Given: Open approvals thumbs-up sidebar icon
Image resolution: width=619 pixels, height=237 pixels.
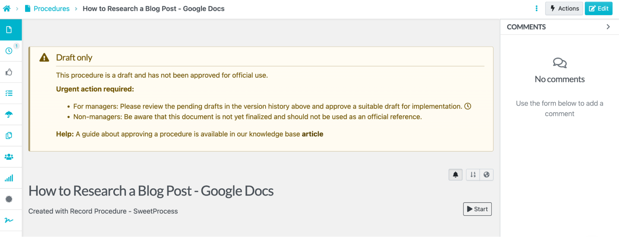Looking at the screenshot, I should click(9, 72).
